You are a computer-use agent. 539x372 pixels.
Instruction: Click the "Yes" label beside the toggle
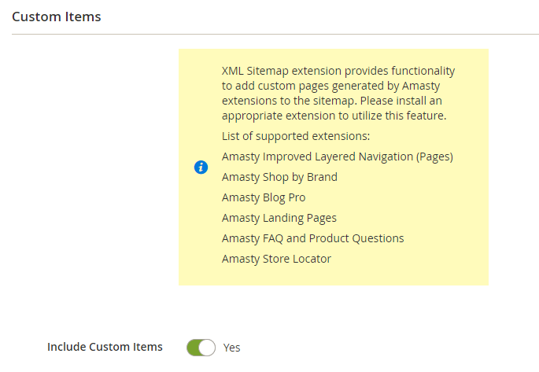tap(231, 348)
